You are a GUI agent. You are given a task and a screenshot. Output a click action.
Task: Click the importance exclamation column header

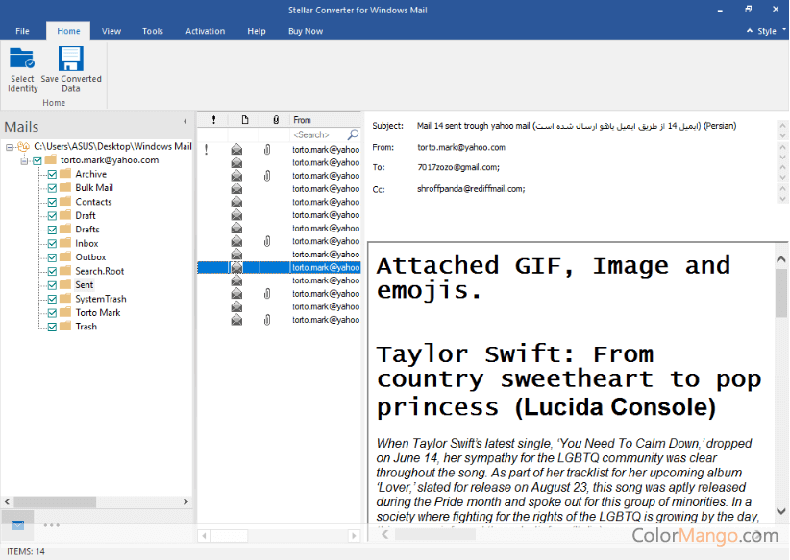211,120
